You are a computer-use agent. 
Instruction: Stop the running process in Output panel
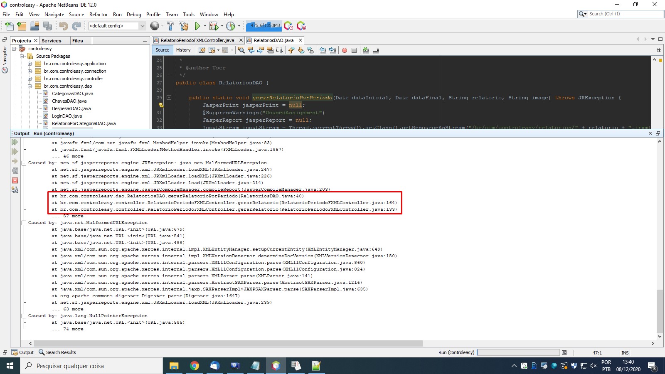15,180
